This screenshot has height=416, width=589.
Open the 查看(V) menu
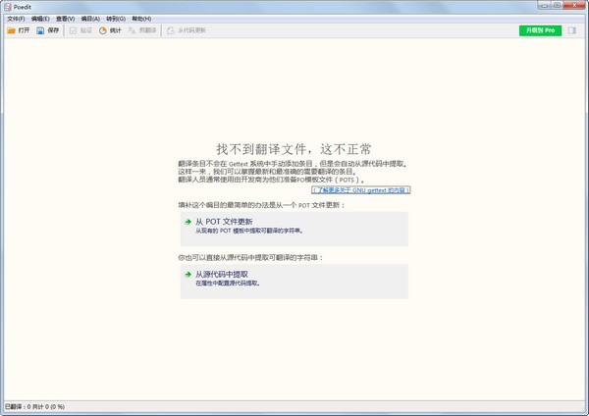pos(66,19)
